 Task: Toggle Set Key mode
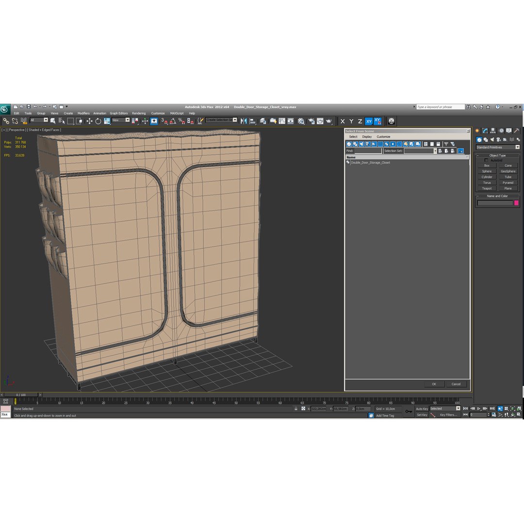(x=422, y=415)
